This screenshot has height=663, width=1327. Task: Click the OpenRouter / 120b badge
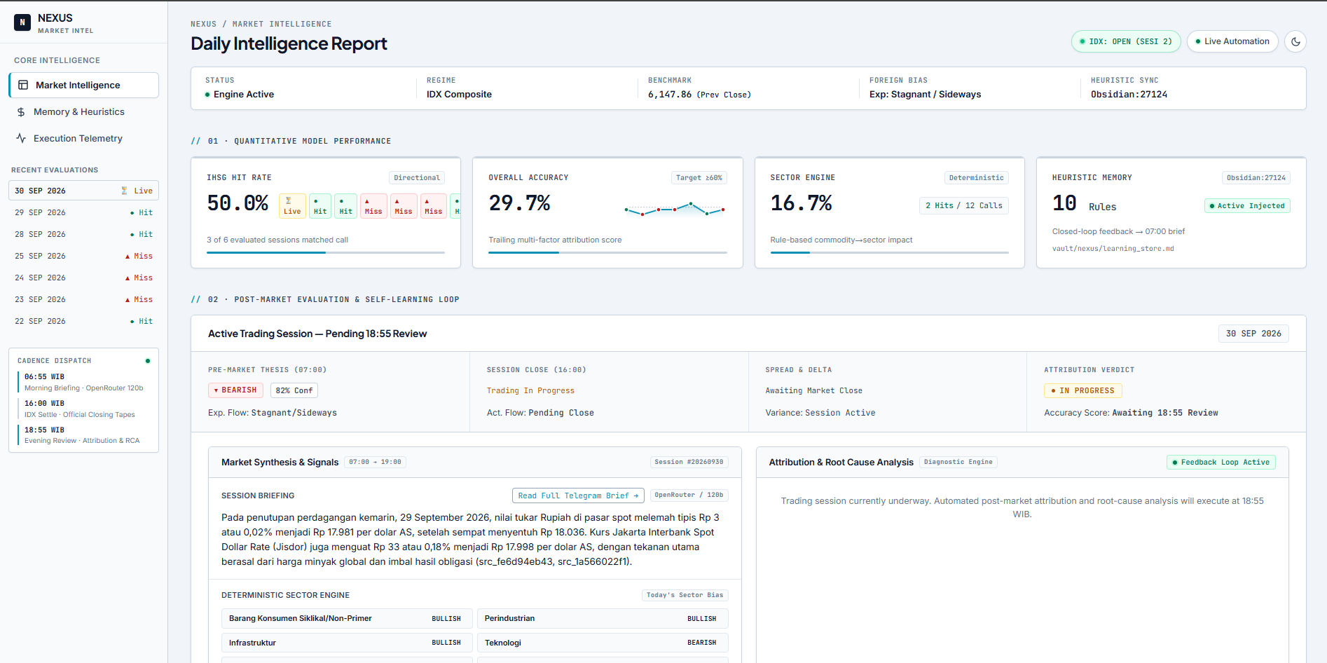click(689, 495)
